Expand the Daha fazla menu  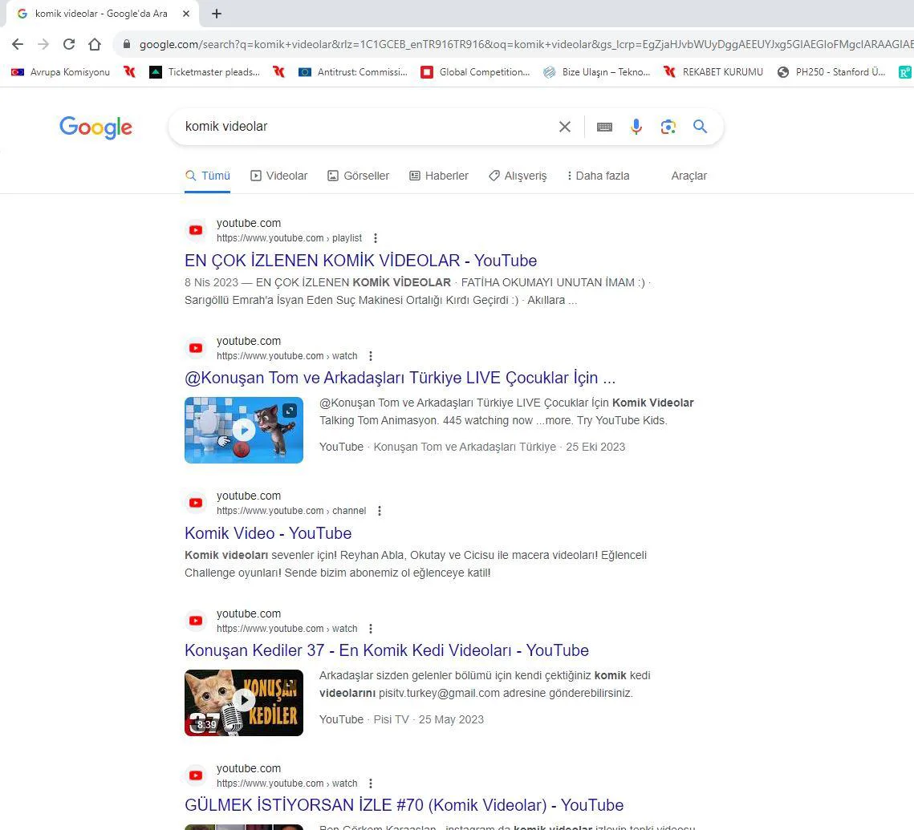[598, 176]
